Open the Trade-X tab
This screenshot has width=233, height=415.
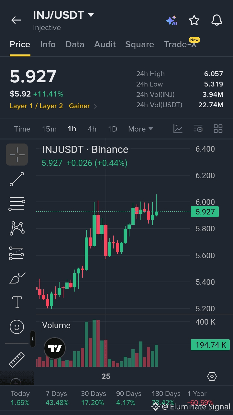[x=181, y=44]
